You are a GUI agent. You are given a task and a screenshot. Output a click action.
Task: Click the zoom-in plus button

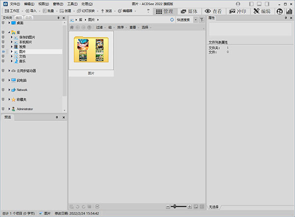tap(190, 207)
